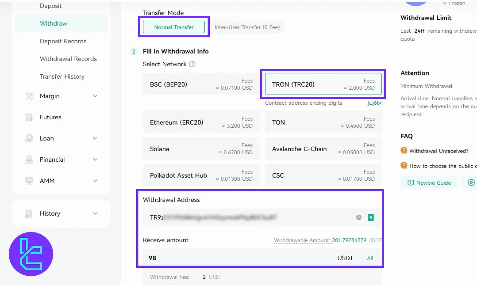The width and height of the screenshot is (477, 285).
Task: Click the Withdrawal Unreceived question icon
Action: [404, 150]
